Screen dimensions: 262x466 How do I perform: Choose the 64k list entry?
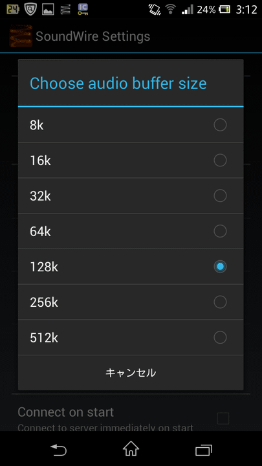coord(131,231)
